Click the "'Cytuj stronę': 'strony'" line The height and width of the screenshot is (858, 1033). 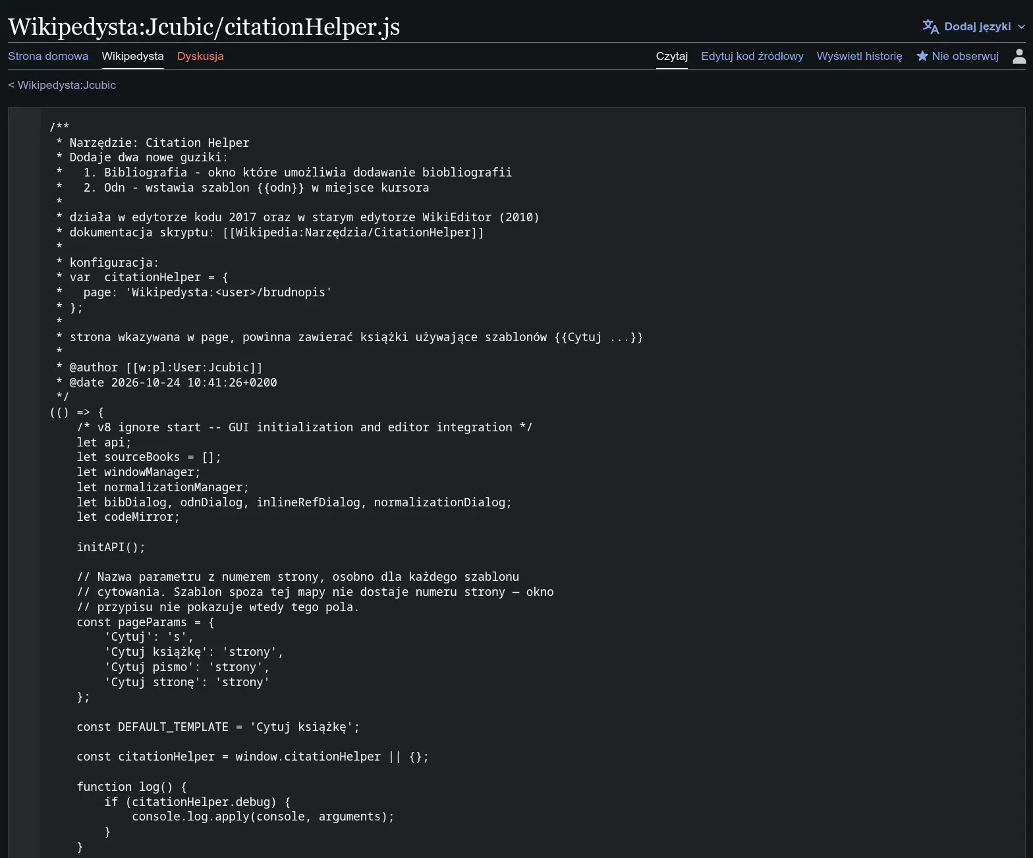[187, 682]
